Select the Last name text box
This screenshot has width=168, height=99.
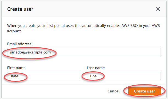(124, 76)
